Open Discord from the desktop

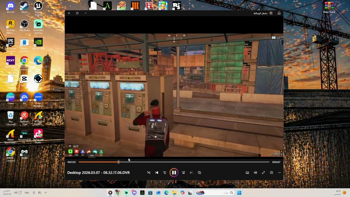pos(10,8)
